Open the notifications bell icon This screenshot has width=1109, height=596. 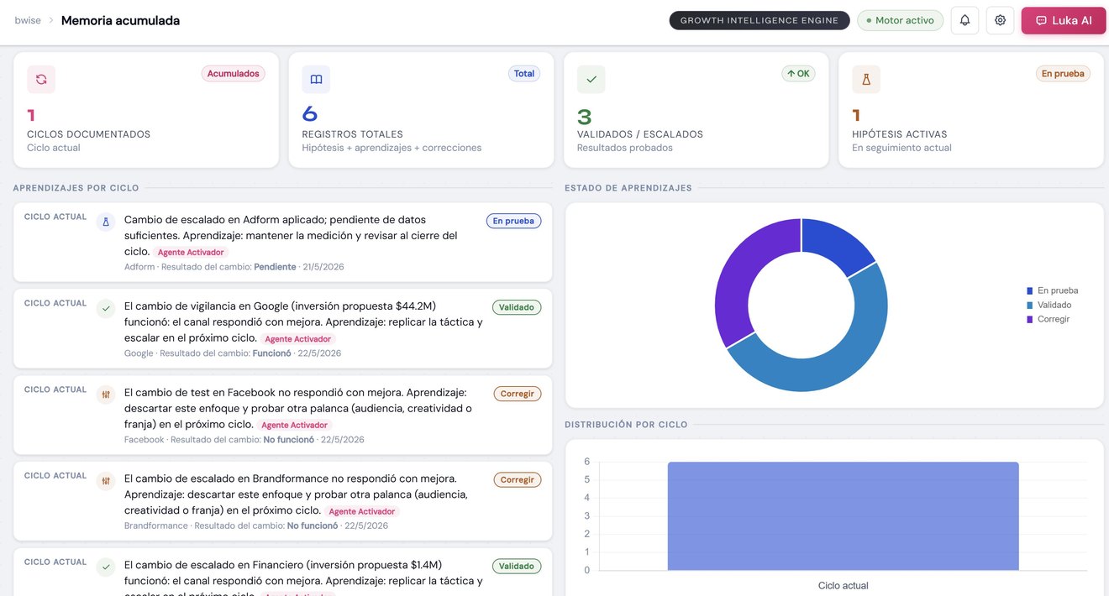click(x=964, y=20)
